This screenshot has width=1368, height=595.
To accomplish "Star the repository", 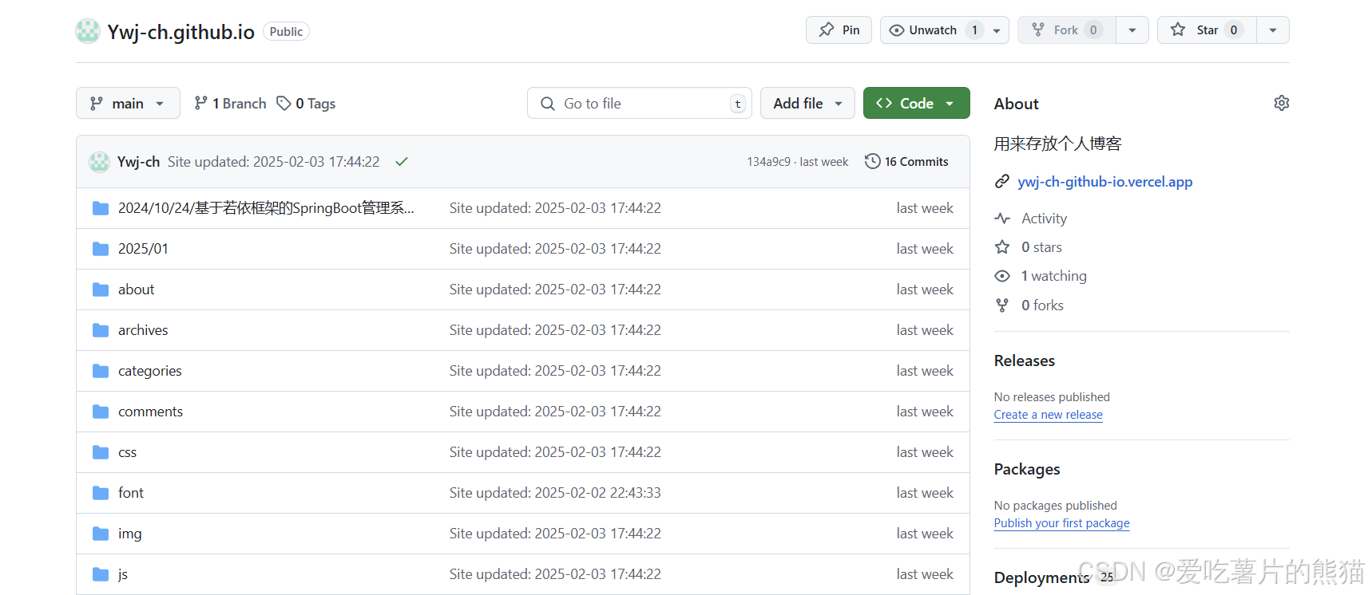I will tap(1206, 30).
